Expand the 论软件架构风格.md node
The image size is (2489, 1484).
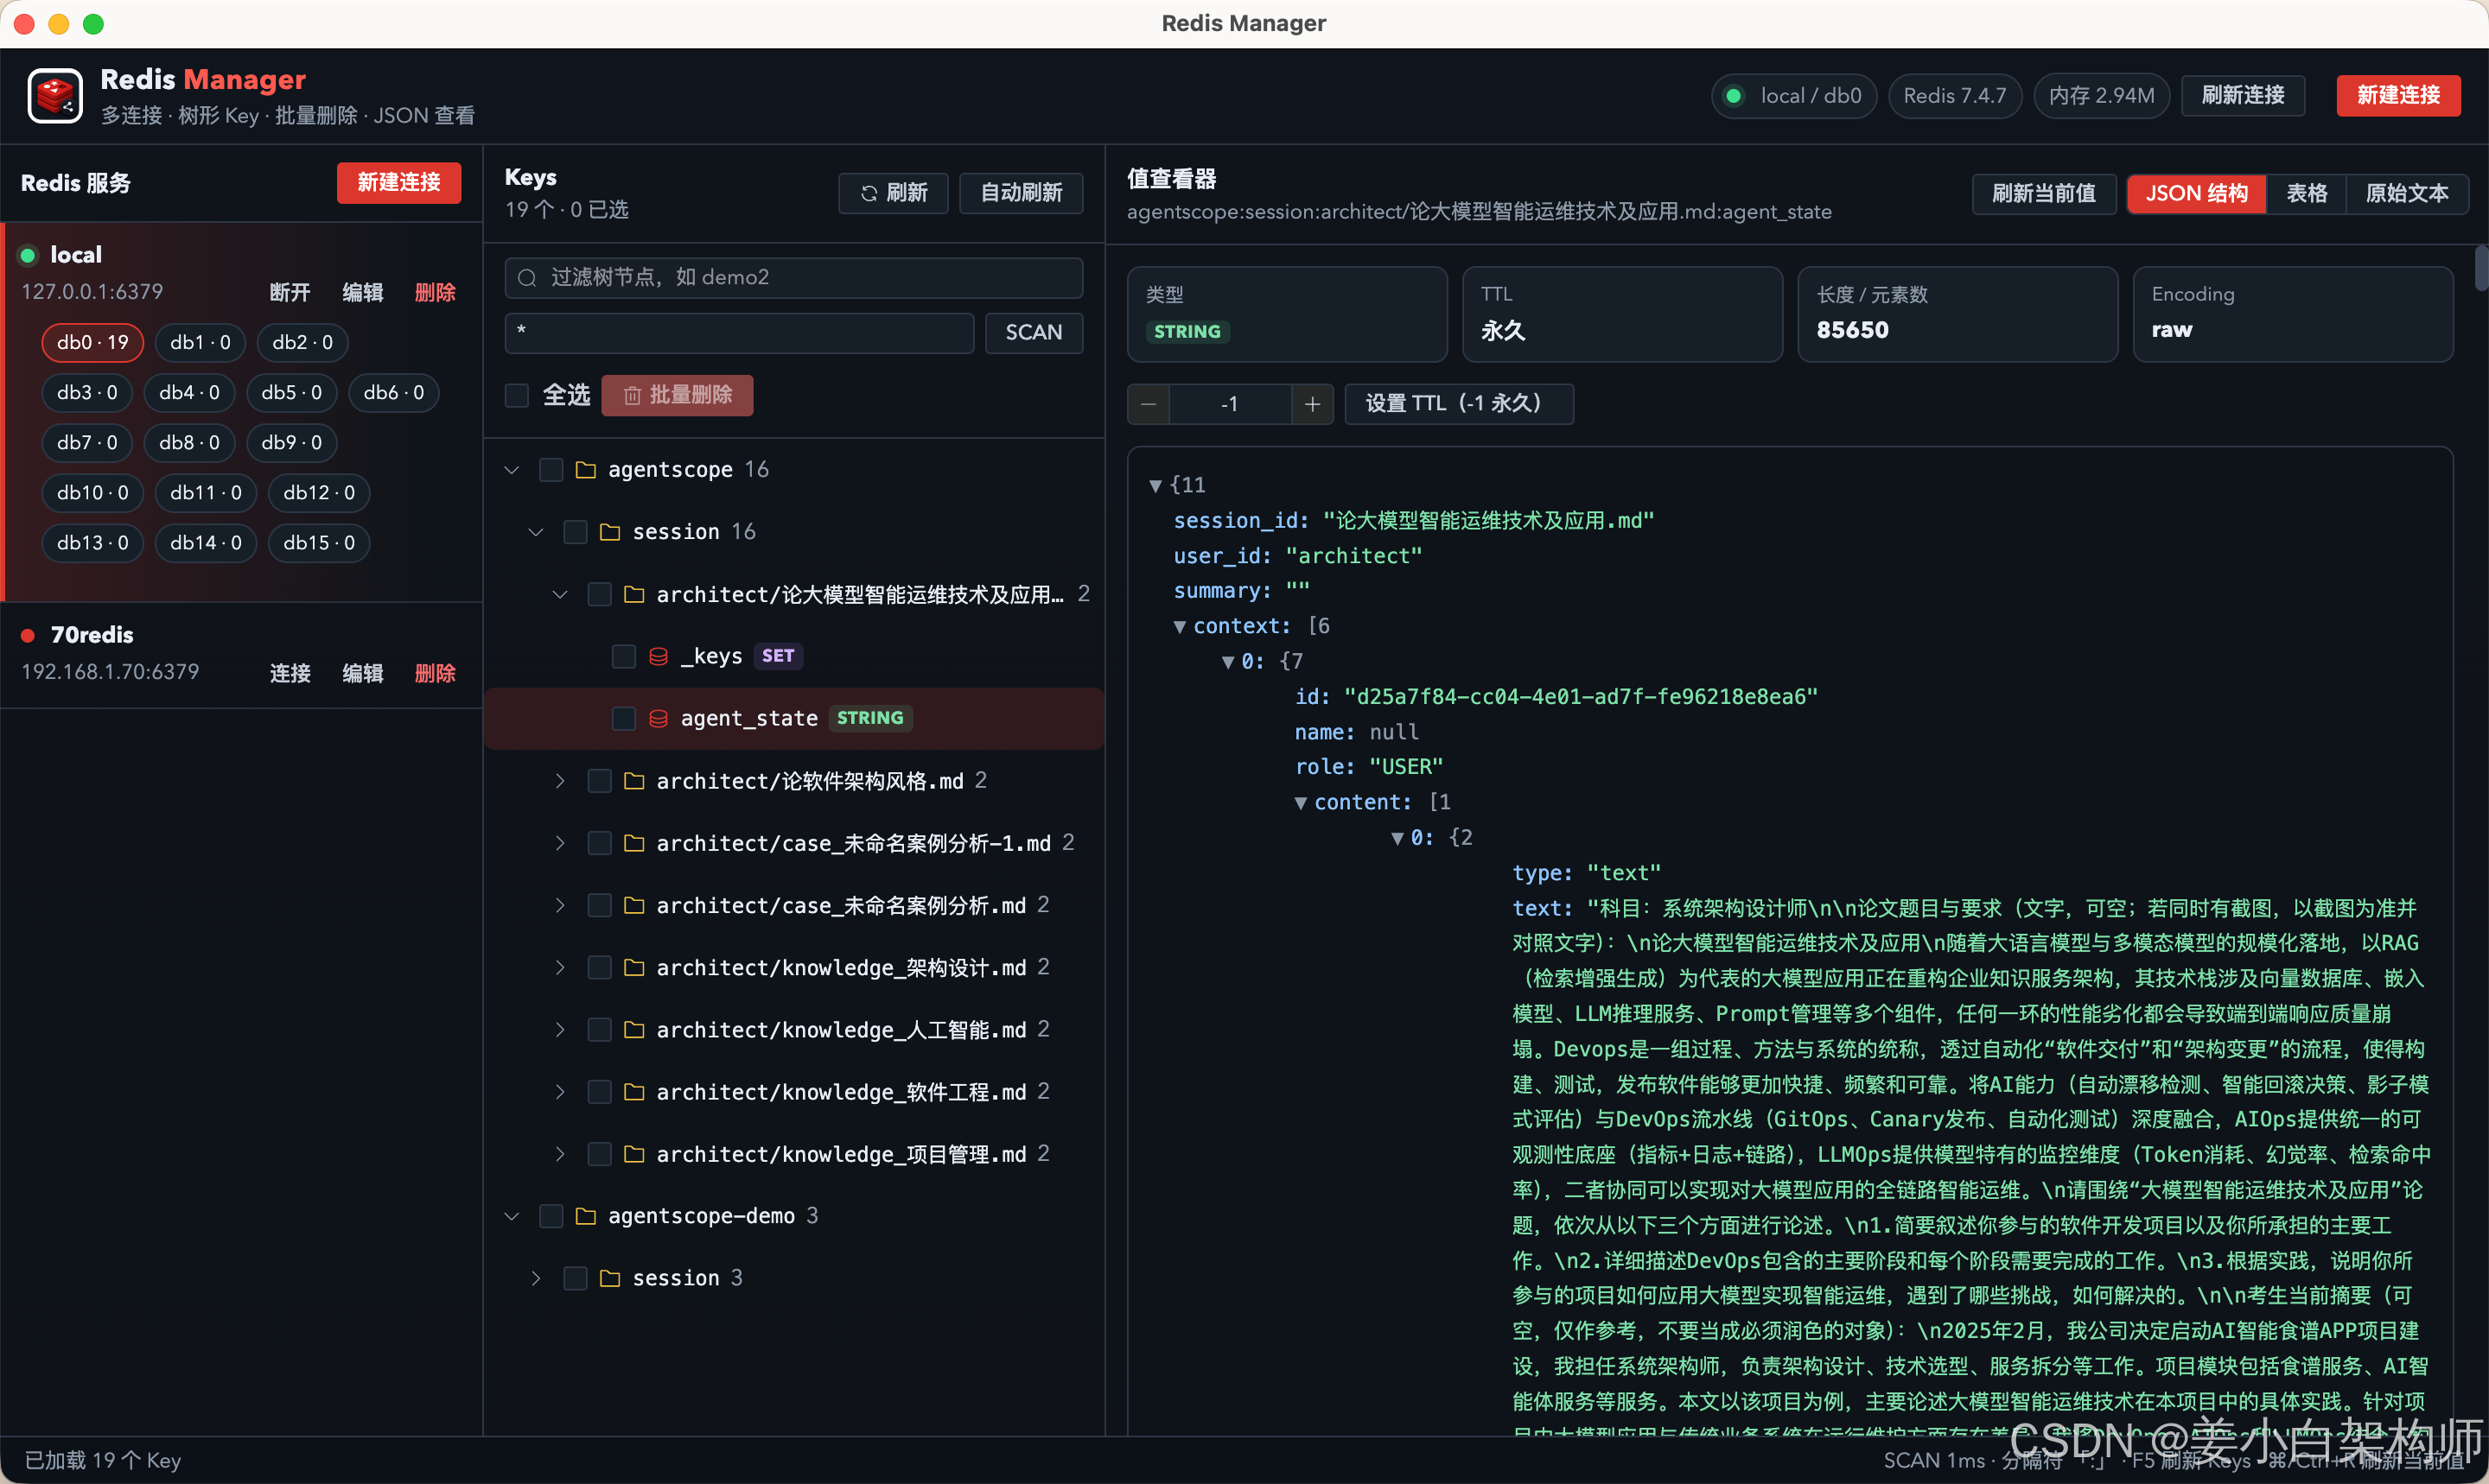pyautogui.click(x=560, y=781)
